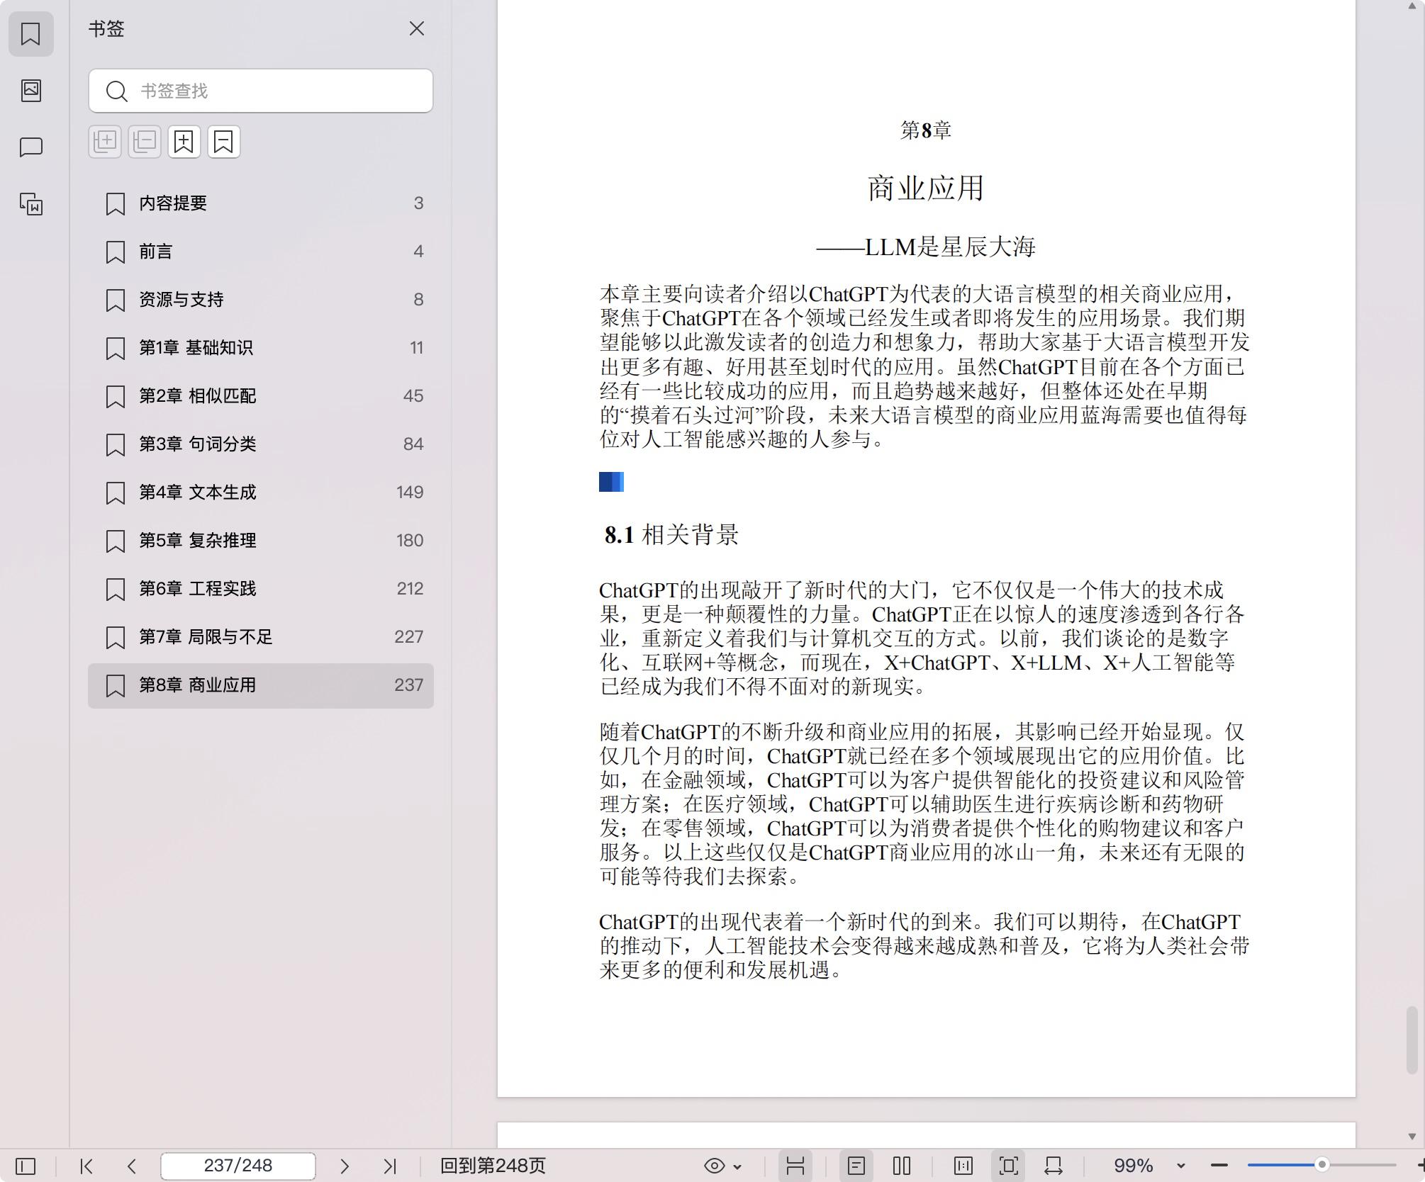Switch to two-page view

(x=902, y=1166)
